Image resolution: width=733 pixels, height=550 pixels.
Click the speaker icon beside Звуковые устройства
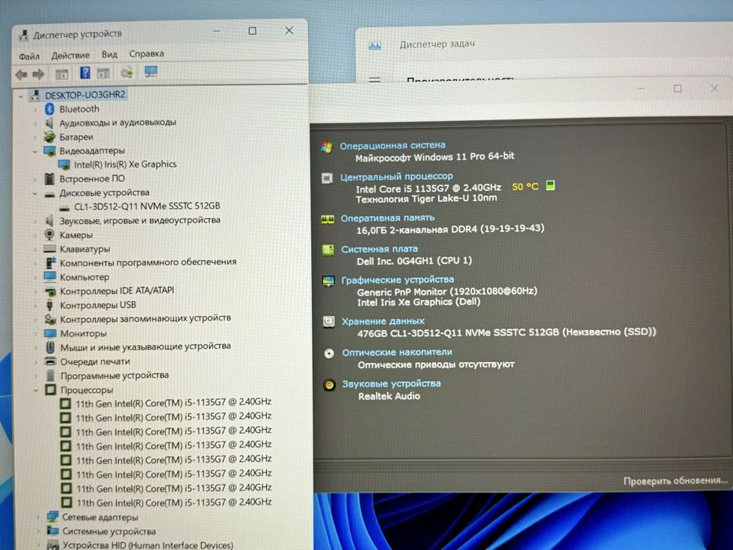pos(329,385)
